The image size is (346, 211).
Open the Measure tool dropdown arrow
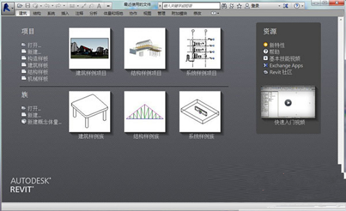(78, 6)
